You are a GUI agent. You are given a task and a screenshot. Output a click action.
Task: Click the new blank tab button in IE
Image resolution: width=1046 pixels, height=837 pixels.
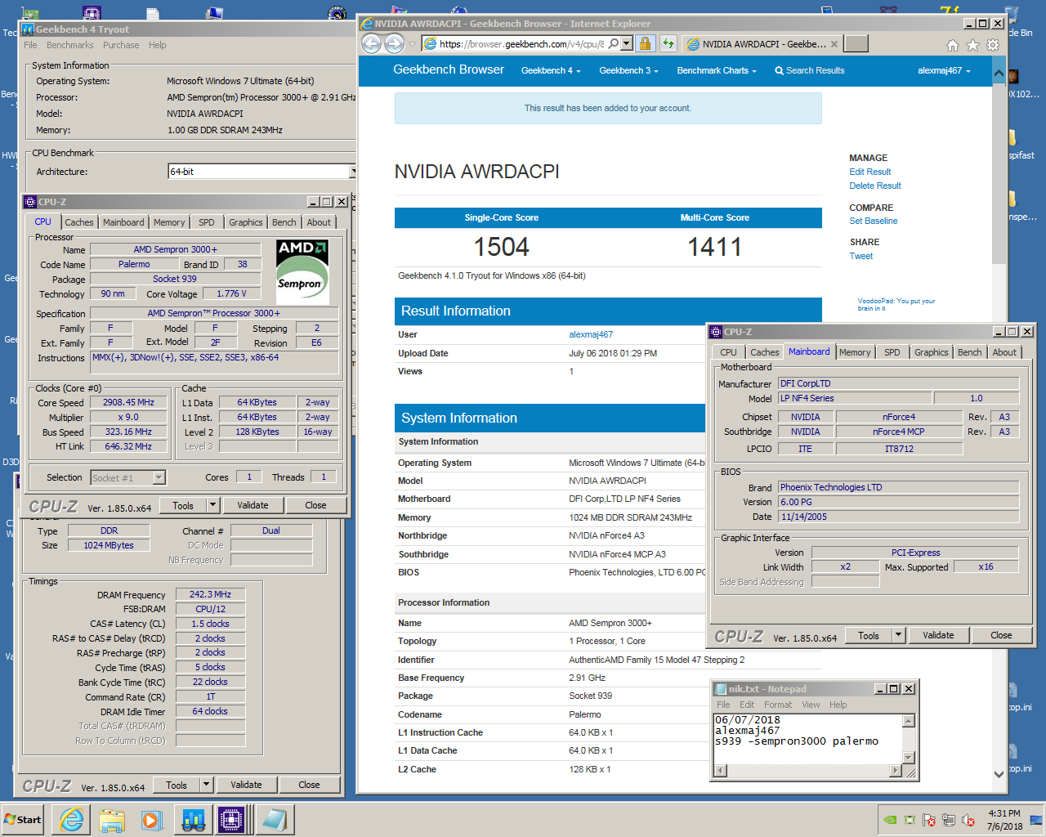coord(856,43)
